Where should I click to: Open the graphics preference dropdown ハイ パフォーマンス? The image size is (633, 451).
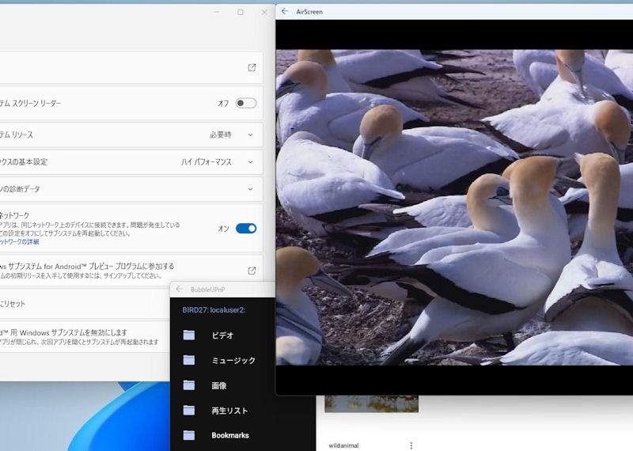pyautogui.click(x=217, y=162)
